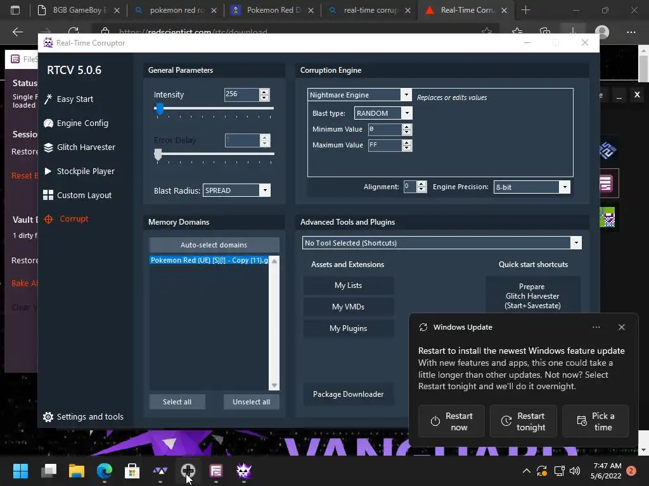Click Unselect all domains button
Screen dimensions: 649x486
(251, 402)
